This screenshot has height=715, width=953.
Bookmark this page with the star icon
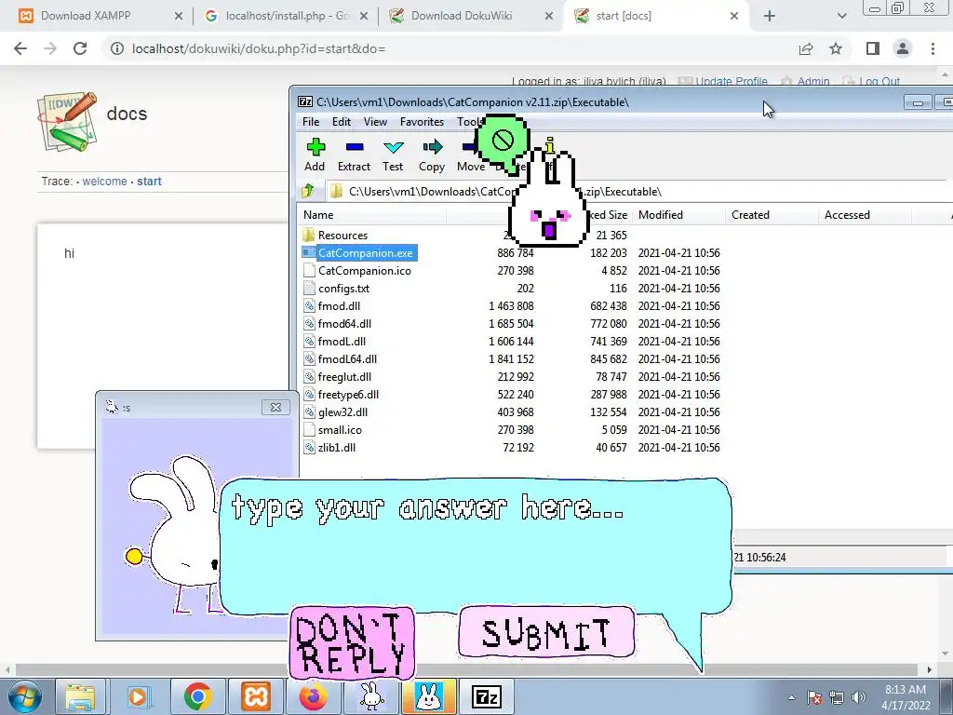point(836,48)
